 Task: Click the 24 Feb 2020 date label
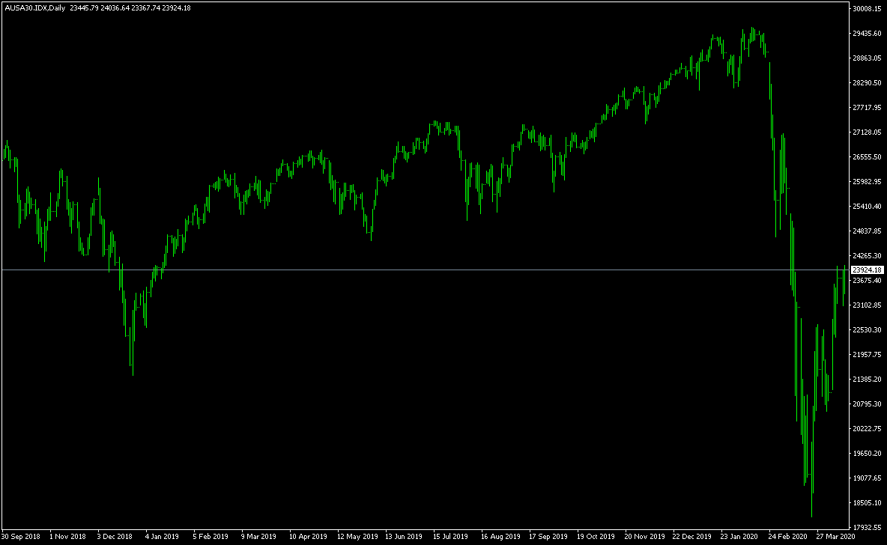[787, 537]
